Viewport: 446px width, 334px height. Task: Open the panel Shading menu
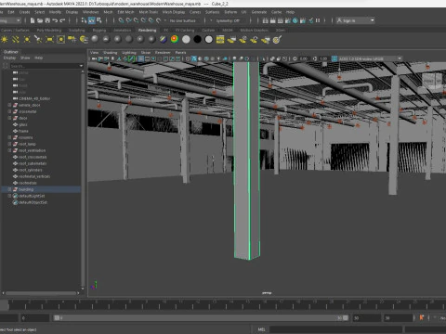point(111,53)
